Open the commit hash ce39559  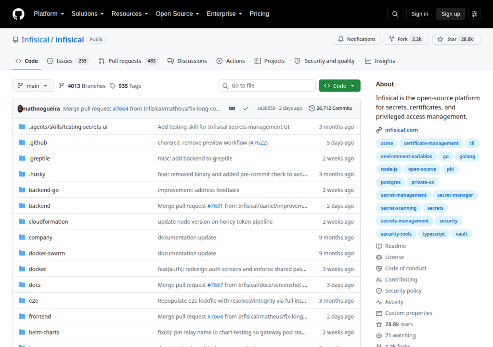pyautogui.click(x=266, y=108)
